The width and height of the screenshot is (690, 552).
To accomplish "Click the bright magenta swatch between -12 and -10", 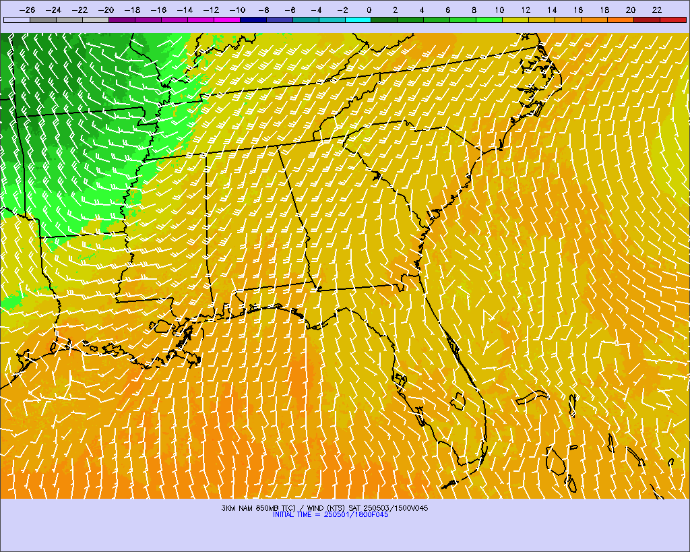I will 227,20.
